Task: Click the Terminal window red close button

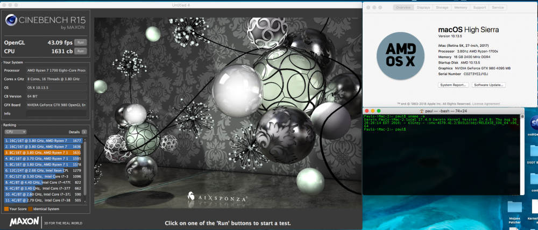Action: coord(367,111)
